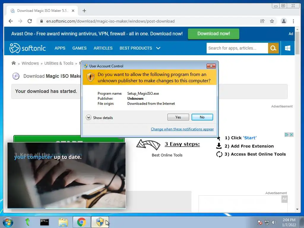
Task: Go to Softonic logo homepage
Action: (x=28, y=48)
